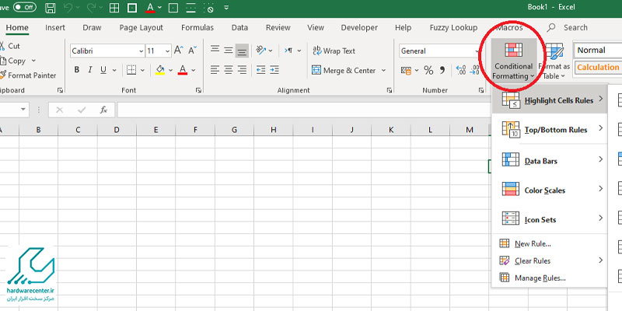622x311 pixels.
Task: Click the Insert Function fx icon
Action: pyautogui.click(x=103, y=110)
